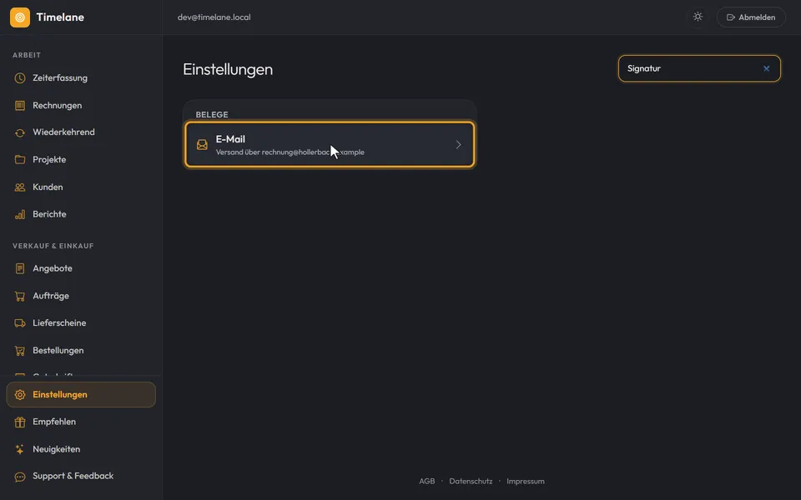Click the Kunden people icon
801x500 pixels.
tap(20, 187)
